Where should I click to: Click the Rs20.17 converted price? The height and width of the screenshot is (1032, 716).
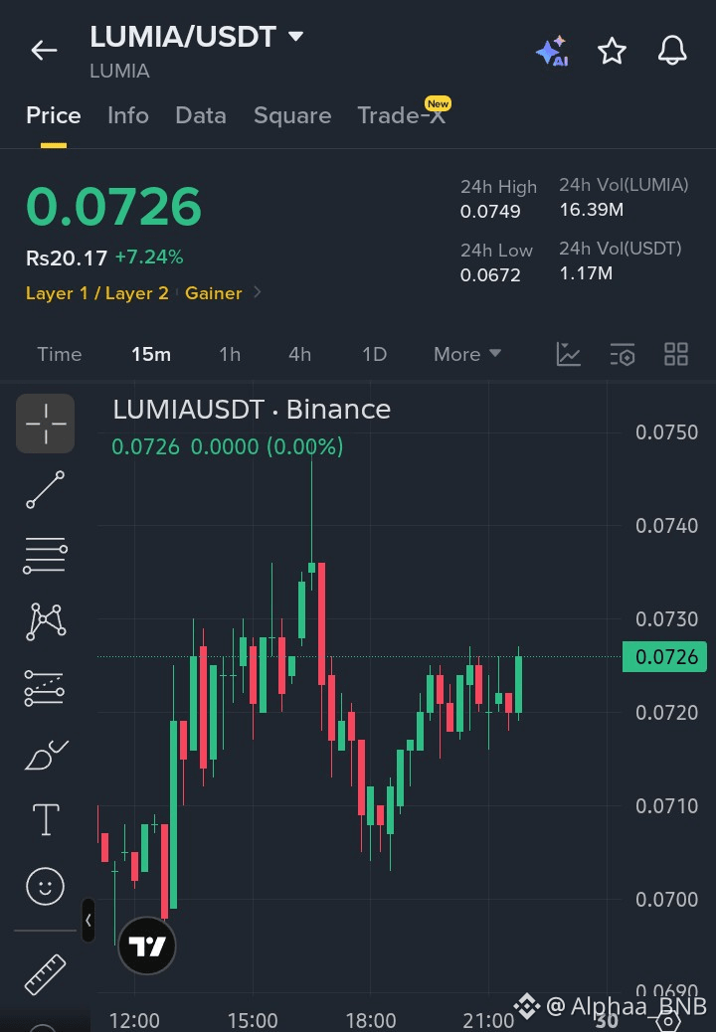click(67, 258)
